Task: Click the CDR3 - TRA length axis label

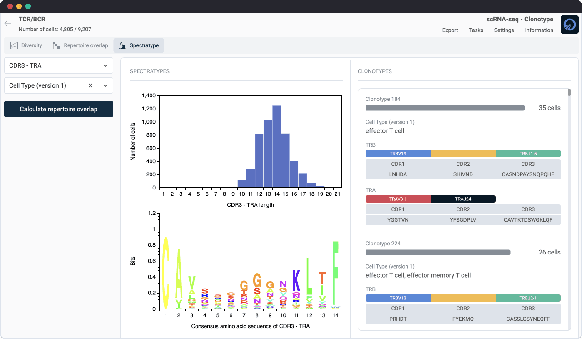Action: [x=251, y=205]
